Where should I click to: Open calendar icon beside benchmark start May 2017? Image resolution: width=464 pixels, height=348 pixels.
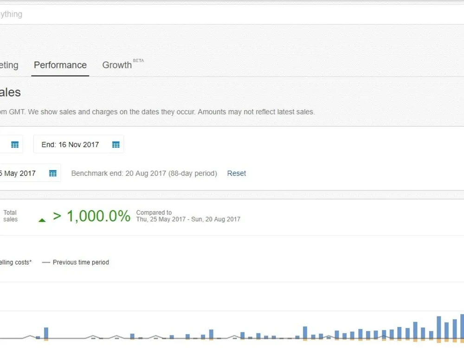coord(53,174)
